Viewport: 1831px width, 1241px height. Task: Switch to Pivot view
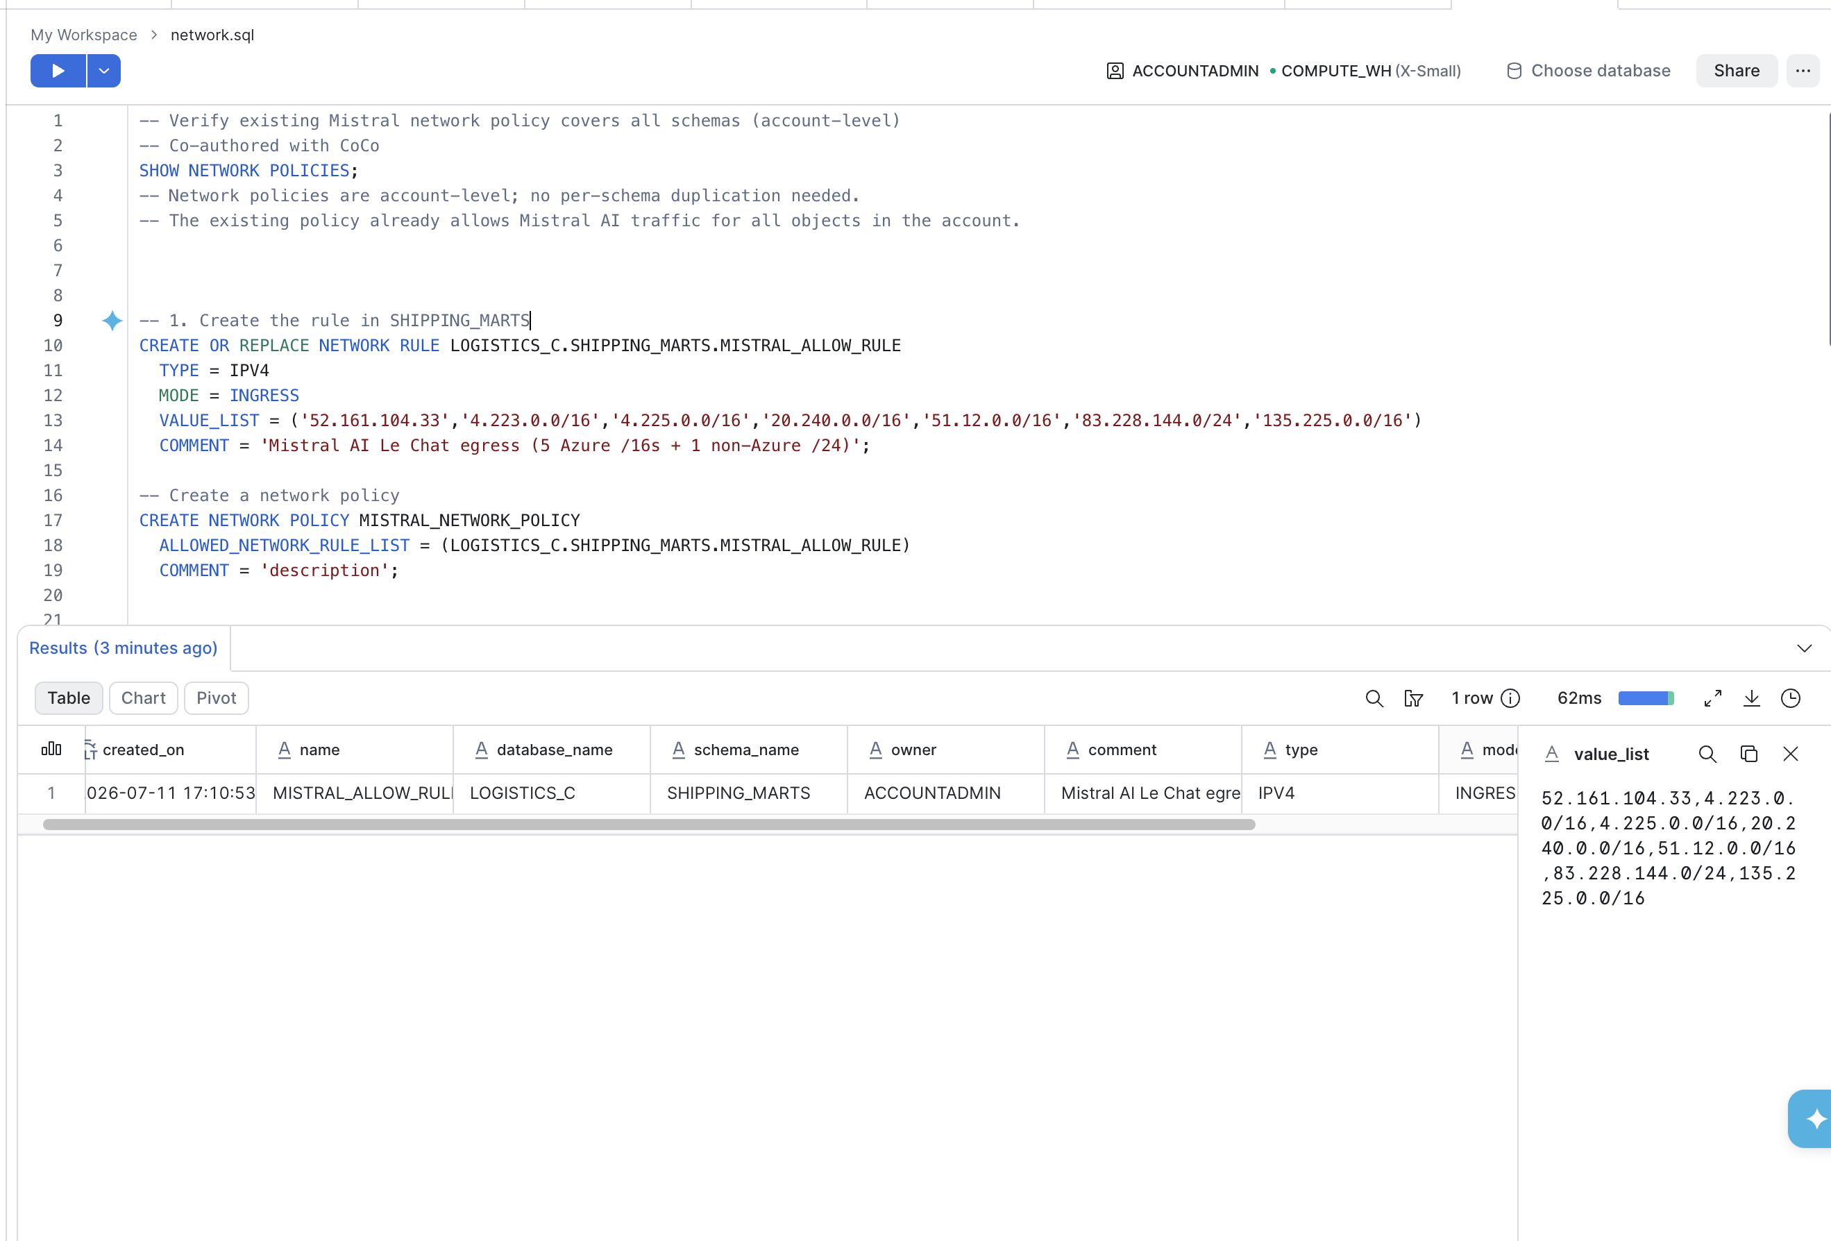coord(216,698)
